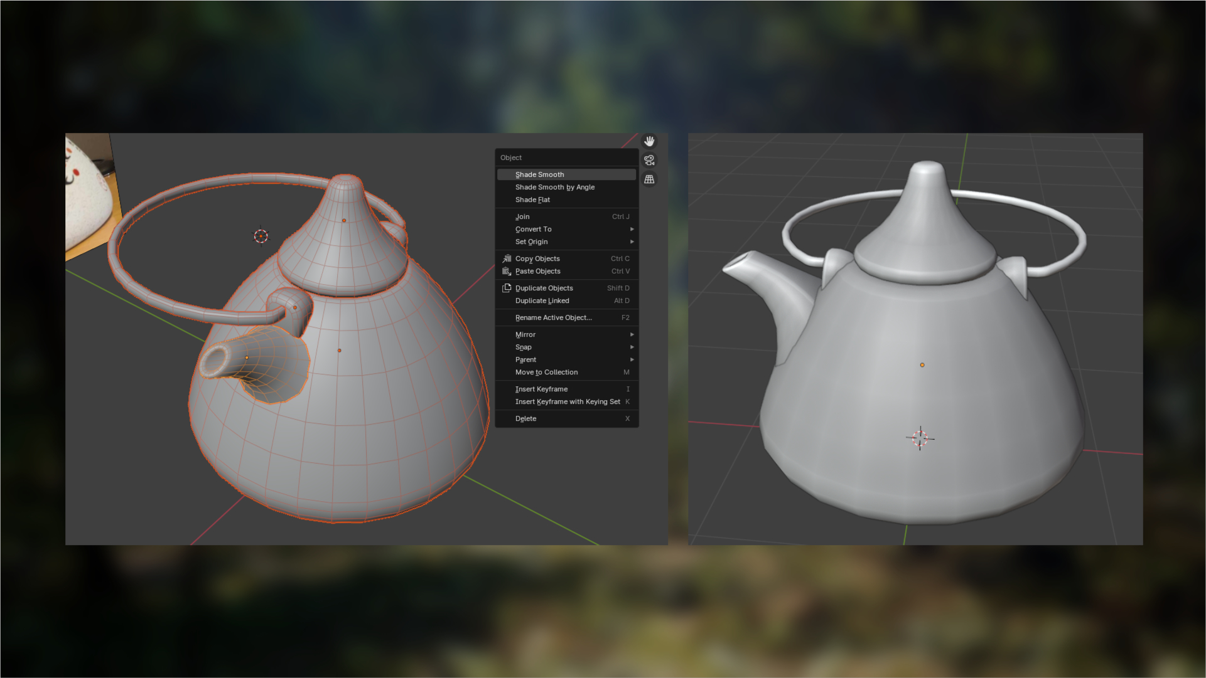This screenshot has height=678, width=1206.
Task: Select Insert Keyframe
Action: pos(566,389)
